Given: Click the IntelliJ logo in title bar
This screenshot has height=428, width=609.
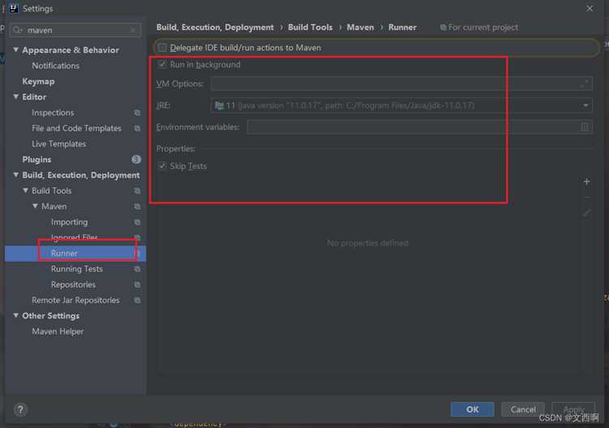Looking at the screenshot, I should click(14, 8).
